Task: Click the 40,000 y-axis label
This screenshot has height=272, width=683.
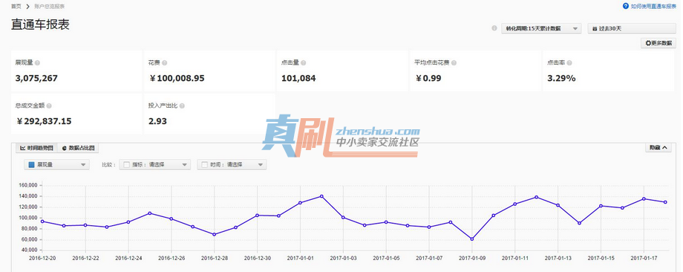Action: [x=30, y=250]
